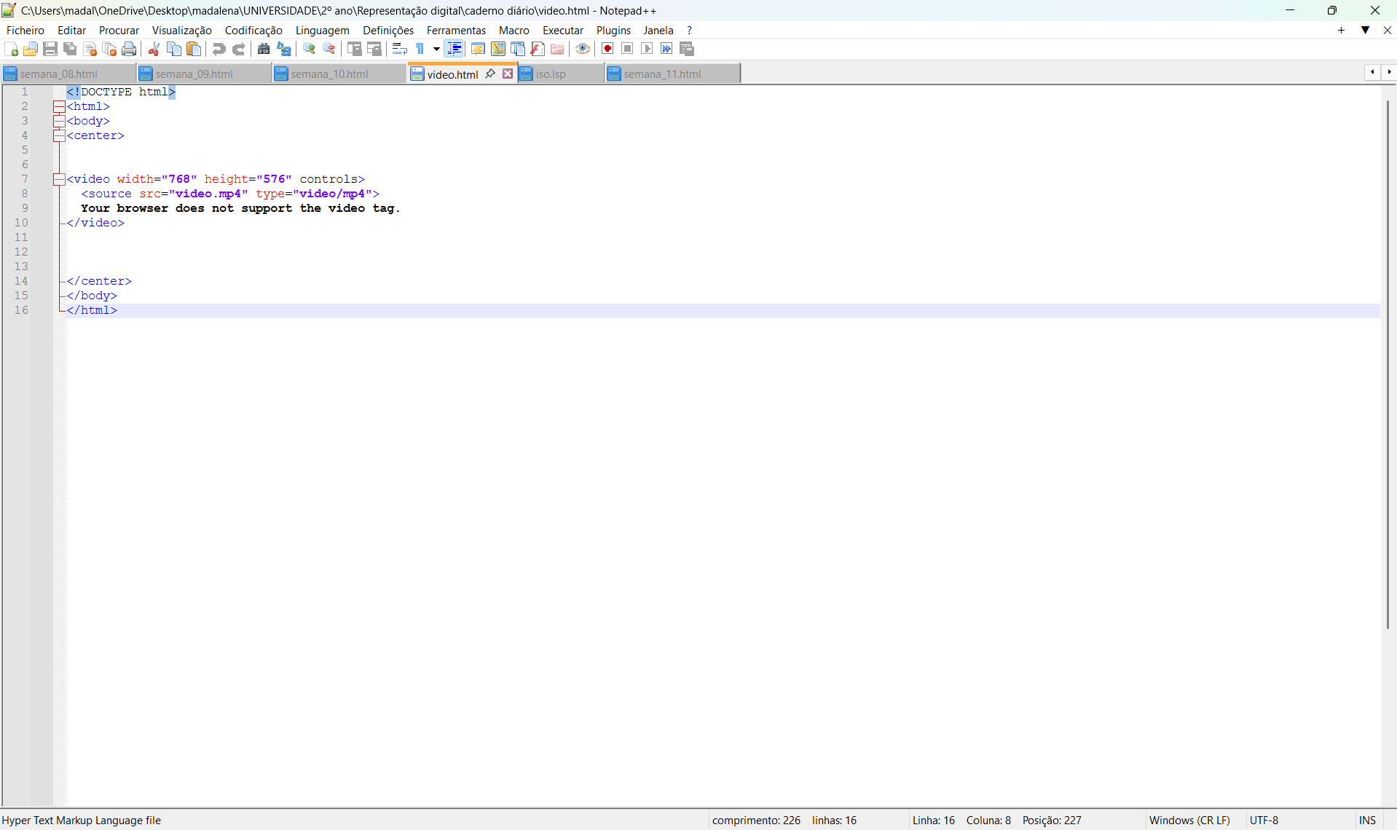The image size is (1397, 830).
Task: Switch to the semana_10.html tab
Action: (x=329, y=74)
